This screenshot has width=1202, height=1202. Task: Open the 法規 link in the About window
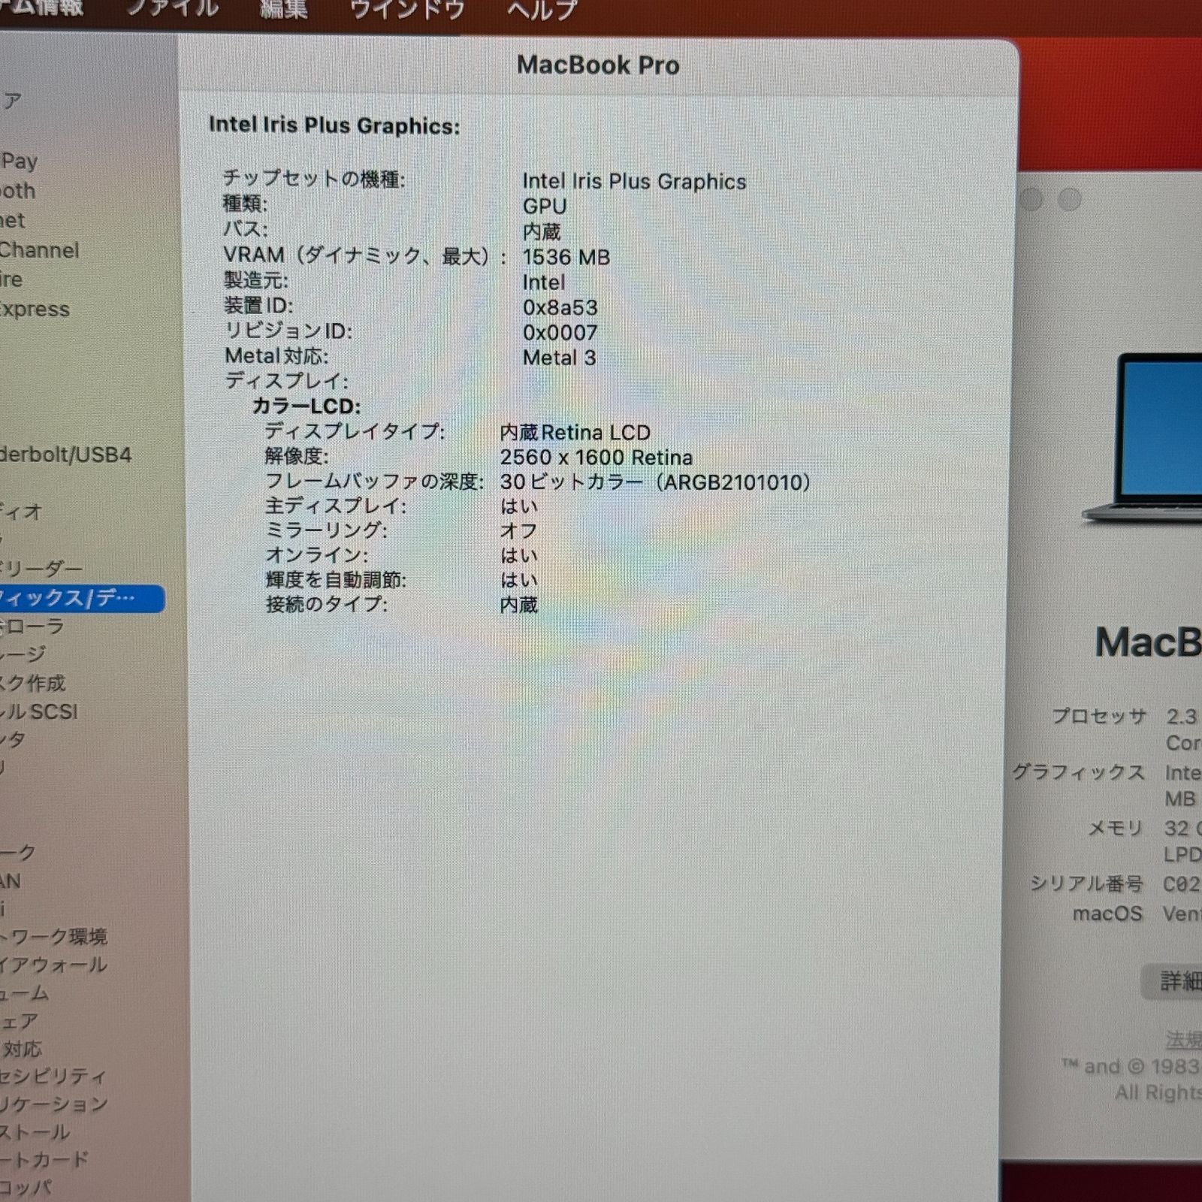(x=1183, y=1040)
